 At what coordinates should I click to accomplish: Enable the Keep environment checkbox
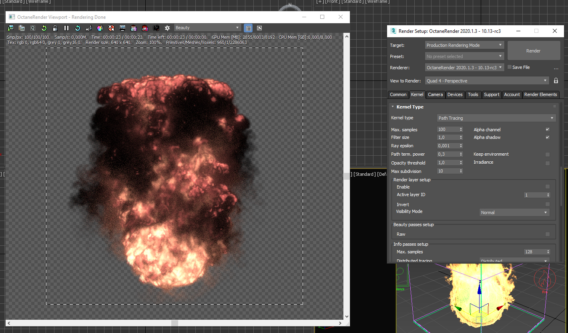548,154
